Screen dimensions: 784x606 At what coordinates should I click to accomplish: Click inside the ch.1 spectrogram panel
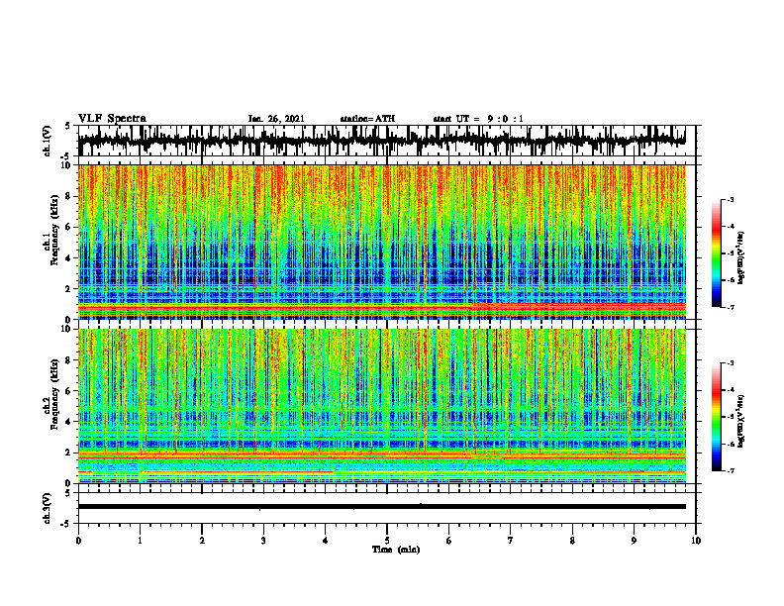(x=381, y=242)
